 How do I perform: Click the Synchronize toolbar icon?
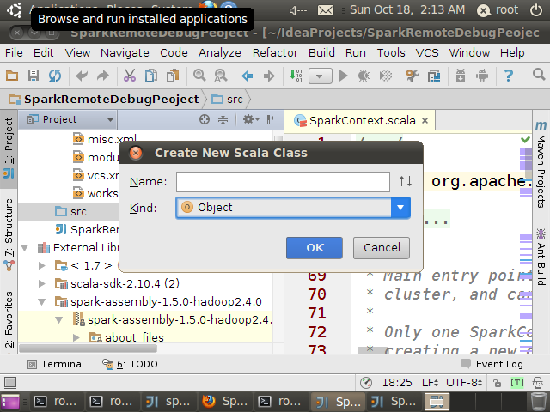click(55, 76)
